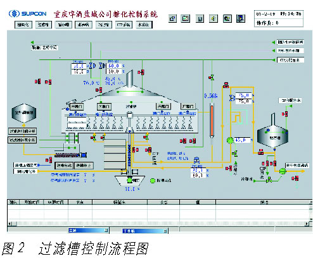Image resolution: width=313 pixels, height=268 pixels.
Task: Click the 排糟启动 start button
Action: coord(64,166)
